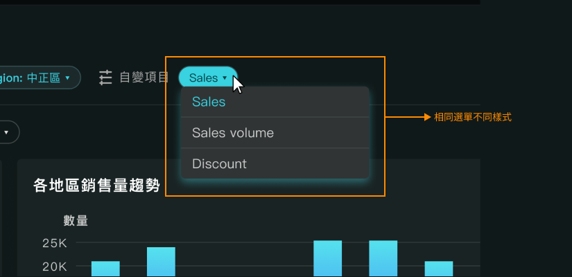
Task: Click the rightmost visible chart bar
Action: 439,269
